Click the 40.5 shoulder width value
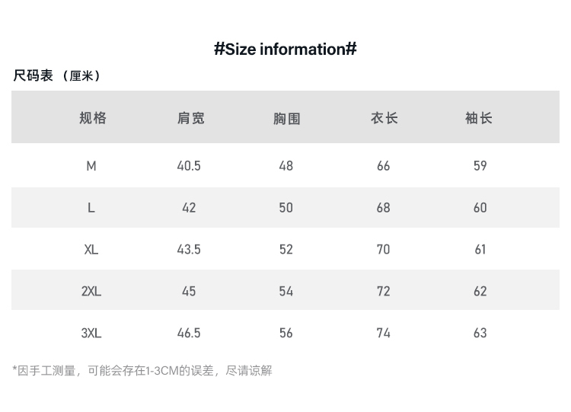This screenshot has width=571, height=412. click(x=189, y=166)
